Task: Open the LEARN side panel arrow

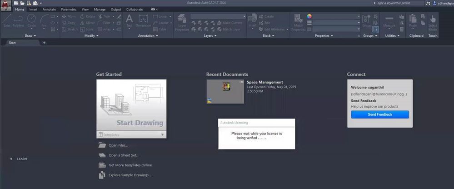Action: [11, 159]
